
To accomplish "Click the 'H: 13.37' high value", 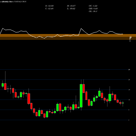I will pyautogui.click(x=71, y=6).
